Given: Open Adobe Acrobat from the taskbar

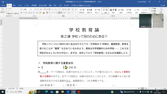Looking at the screenshot, I should 79,92.
